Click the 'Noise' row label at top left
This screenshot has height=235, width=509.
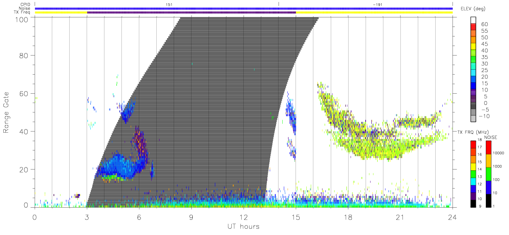(x=25, y=8)
